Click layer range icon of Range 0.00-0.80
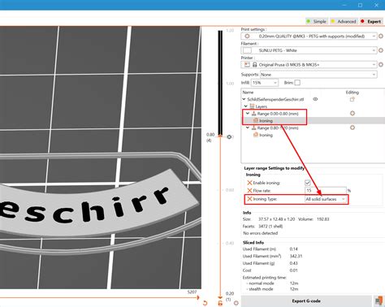The width and height of the screenshot is (385, 307). pos(254,114)
